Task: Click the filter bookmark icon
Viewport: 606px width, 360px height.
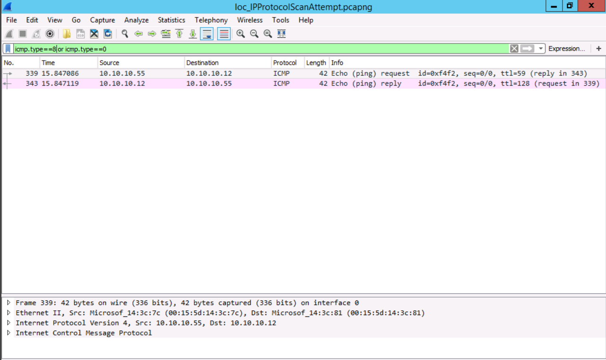Action: click(x=8, y=49)
